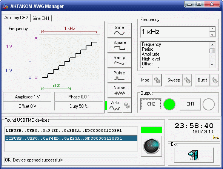Click the Exit door icon button
223x169 pixels.
pos(194,155)
